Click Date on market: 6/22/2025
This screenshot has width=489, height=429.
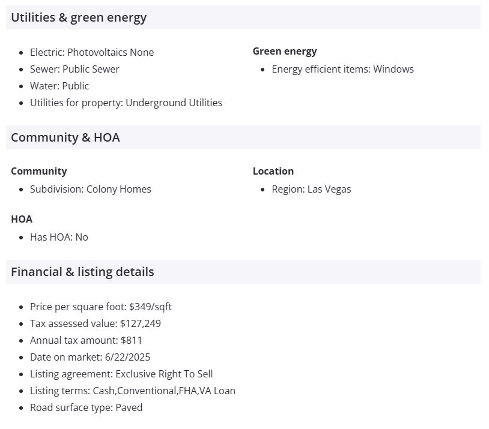click(90, 357)
